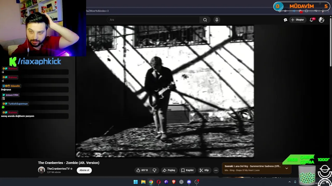Share the video via Paylaş
332x186 pixels.
pos(169,170)
